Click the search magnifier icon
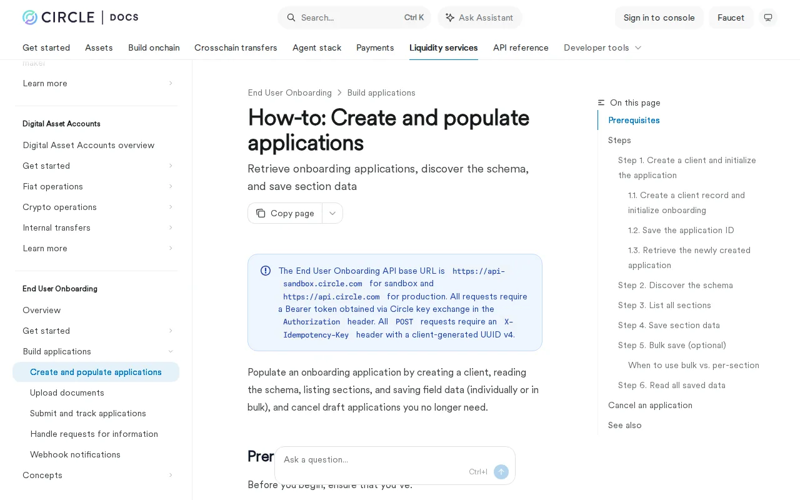Screen dimensions: 800x500 [x=291, y=17]
